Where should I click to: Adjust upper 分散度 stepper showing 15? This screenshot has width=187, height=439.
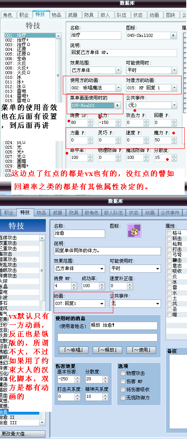click(174, 158)
